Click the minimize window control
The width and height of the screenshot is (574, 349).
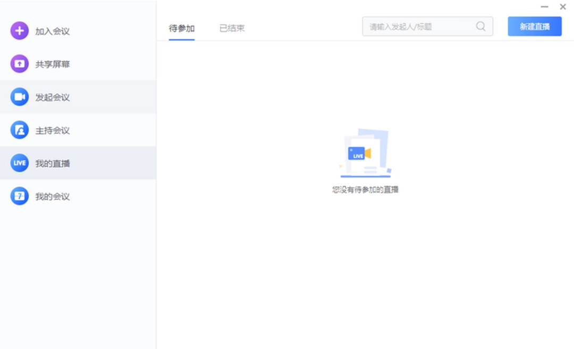(544, 6)
